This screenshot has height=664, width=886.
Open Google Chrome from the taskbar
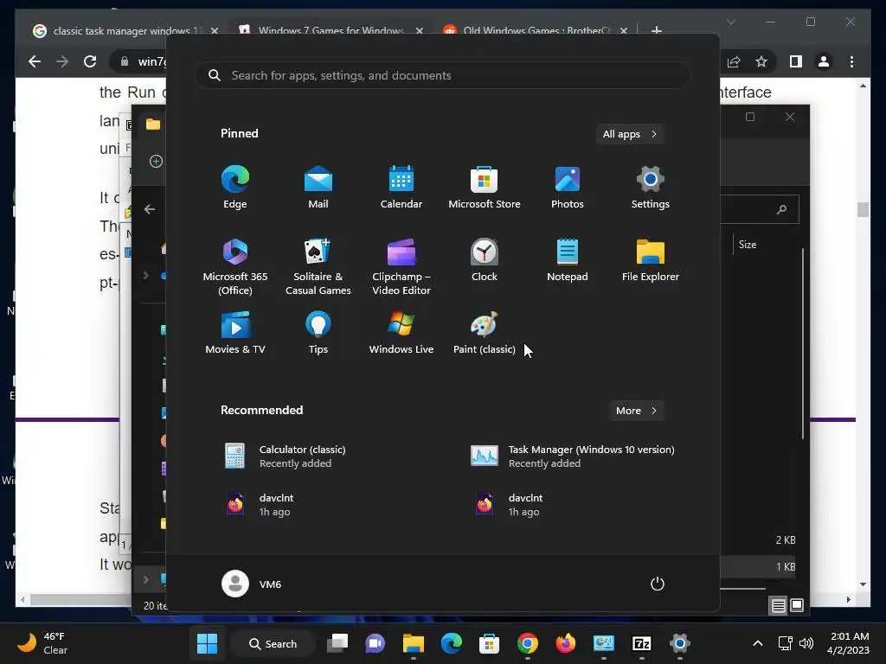point(527,643)
